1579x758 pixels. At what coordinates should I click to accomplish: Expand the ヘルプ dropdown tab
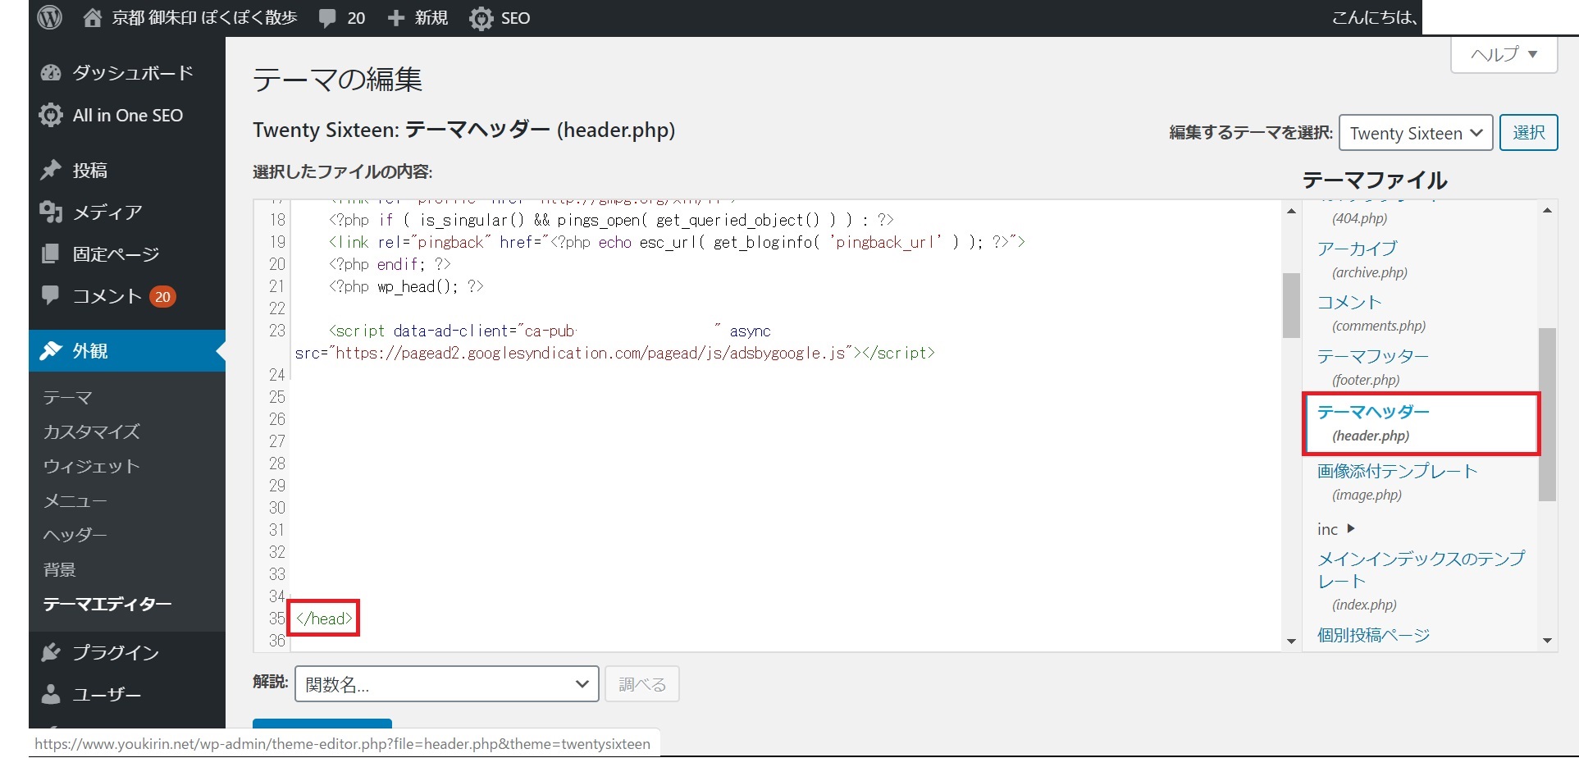coord(1504,55)
